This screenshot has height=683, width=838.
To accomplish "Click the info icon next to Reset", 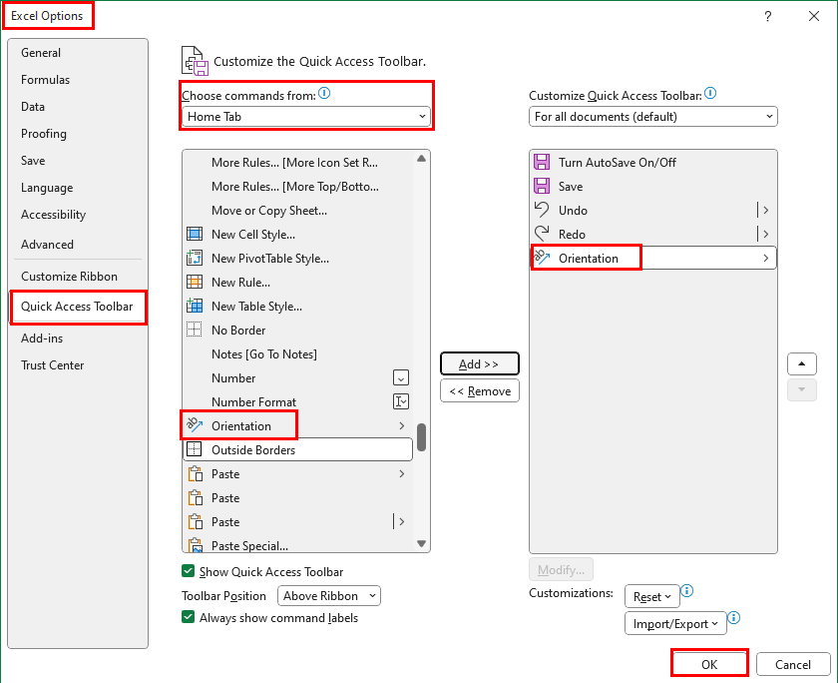I will [x=687, y=591].
